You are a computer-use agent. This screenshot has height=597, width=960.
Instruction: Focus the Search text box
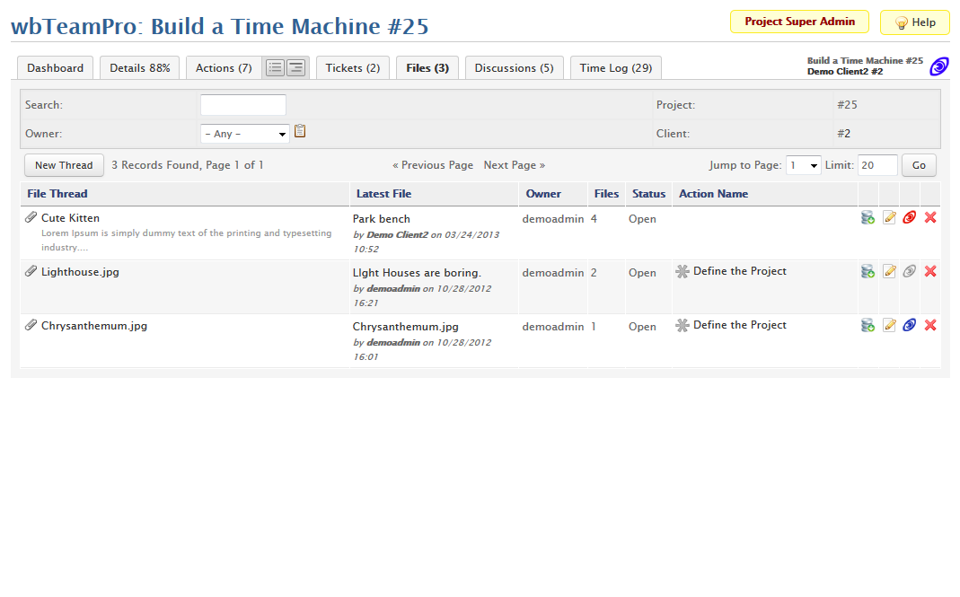tap(242, 105)
